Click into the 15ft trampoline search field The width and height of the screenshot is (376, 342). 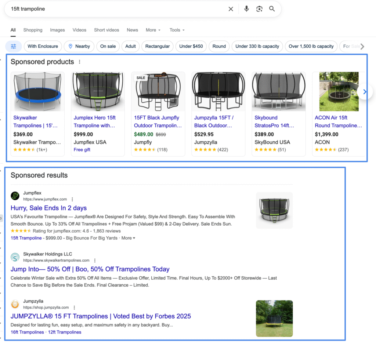tap(110, 9)
